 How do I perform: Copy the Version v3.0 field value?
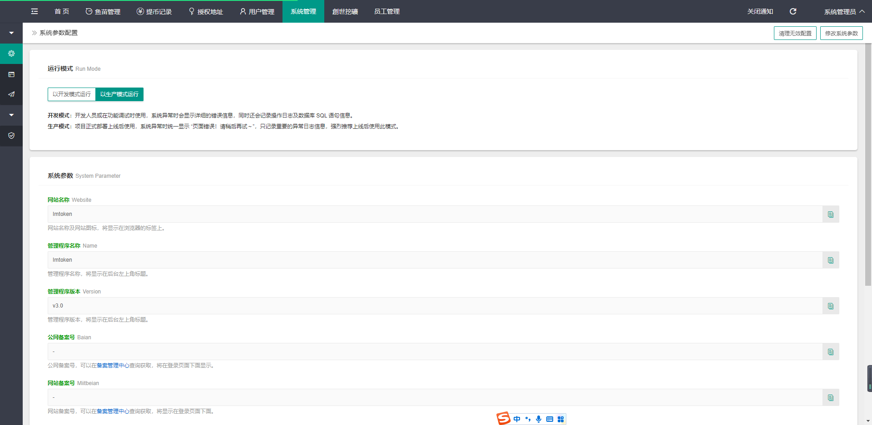[x=831, y=306]
